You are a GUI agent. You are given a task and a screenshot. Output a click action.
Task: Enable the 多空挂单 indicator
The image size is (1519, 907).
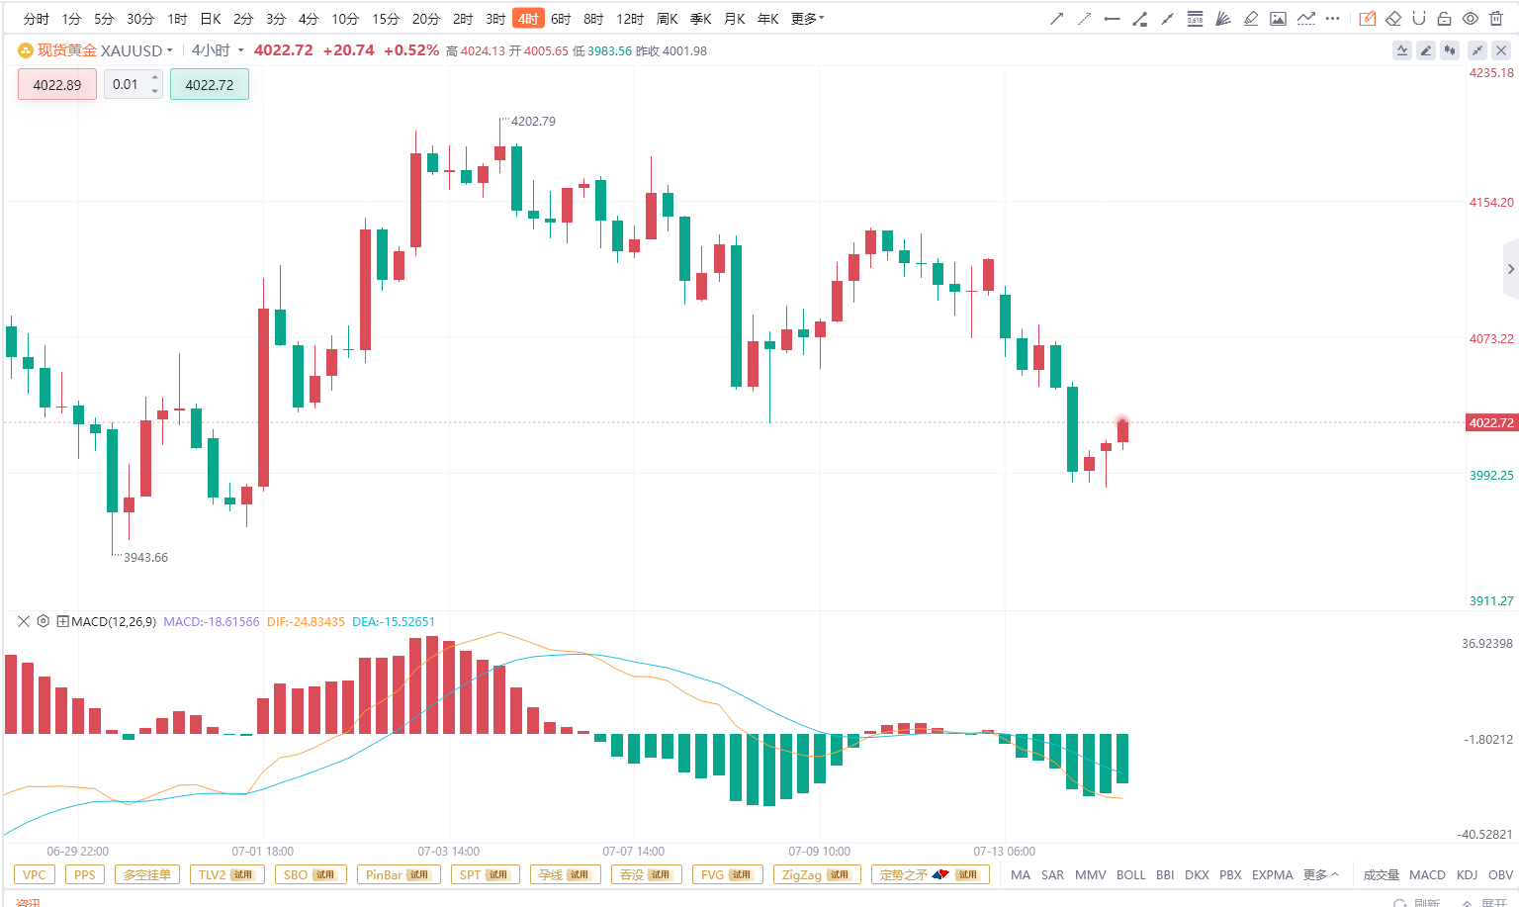pyautogui.click(x=147, y=874)
